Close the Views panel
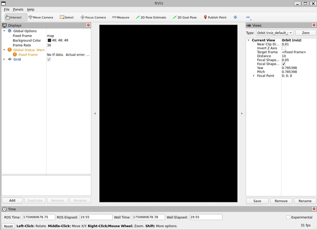 point(314,25)
